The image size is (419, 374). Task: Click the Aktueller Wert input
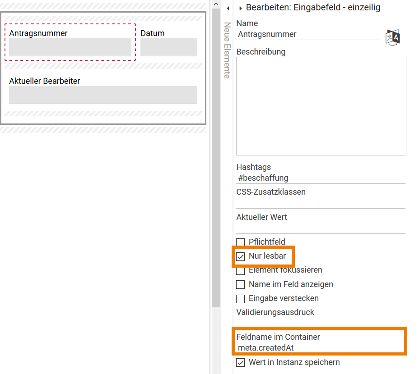[321, 228]
